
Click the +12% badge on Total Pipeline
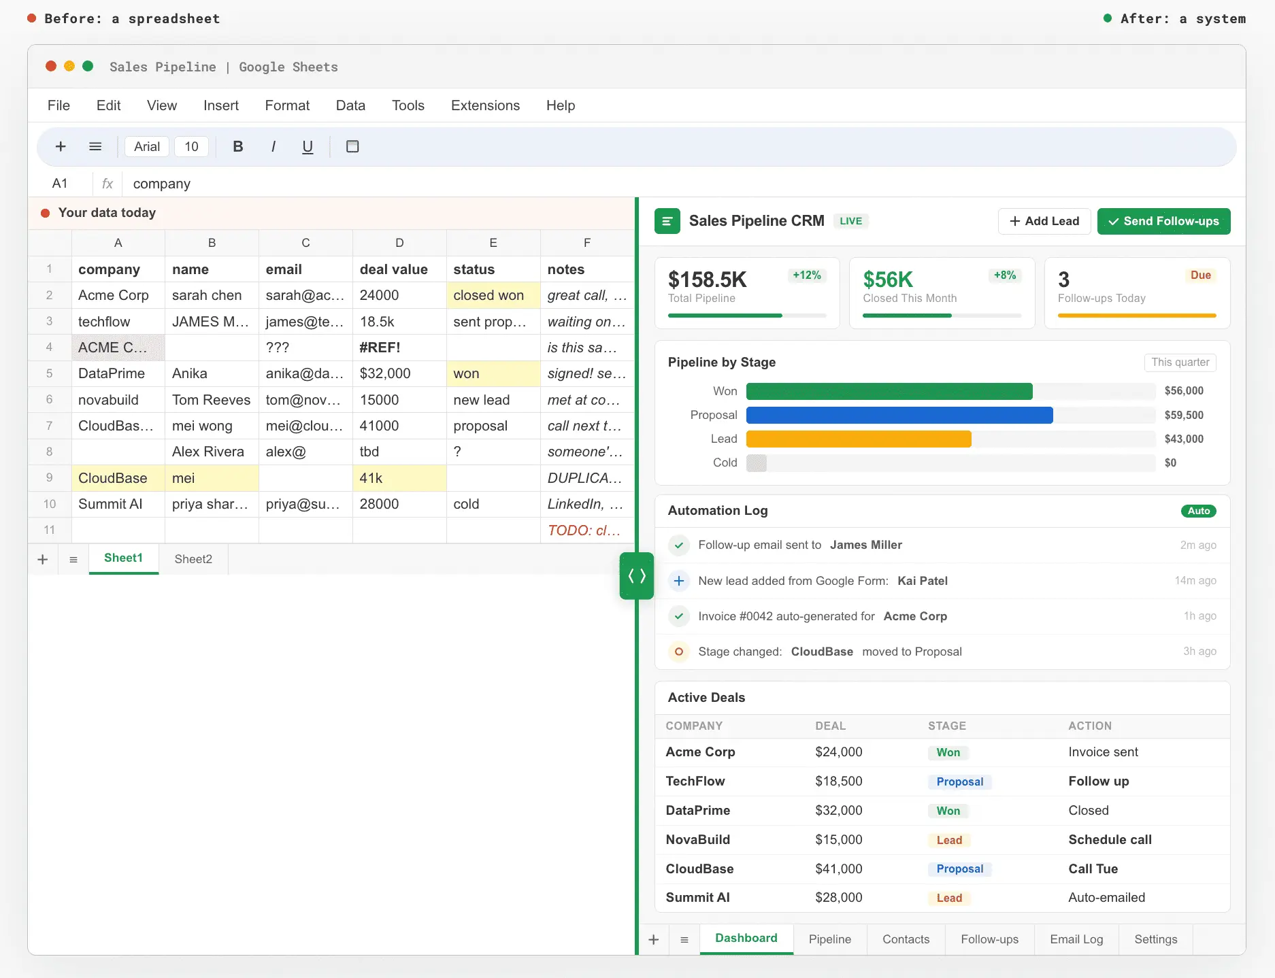point(807,275)
